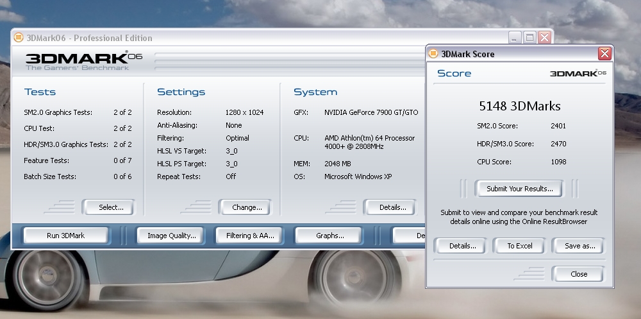
Task: Click the Score heading in dialog
Action: pos(454,73)
